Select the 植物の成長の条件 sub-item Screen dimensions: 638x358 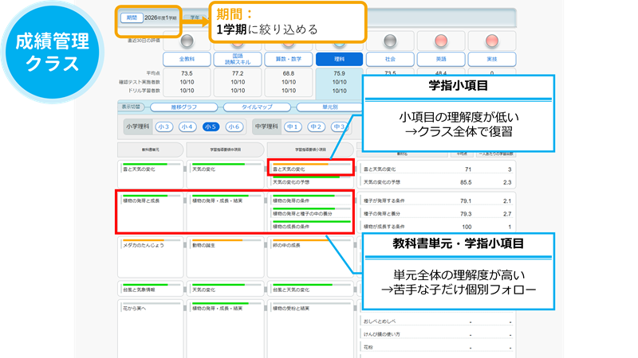(312, 226)
